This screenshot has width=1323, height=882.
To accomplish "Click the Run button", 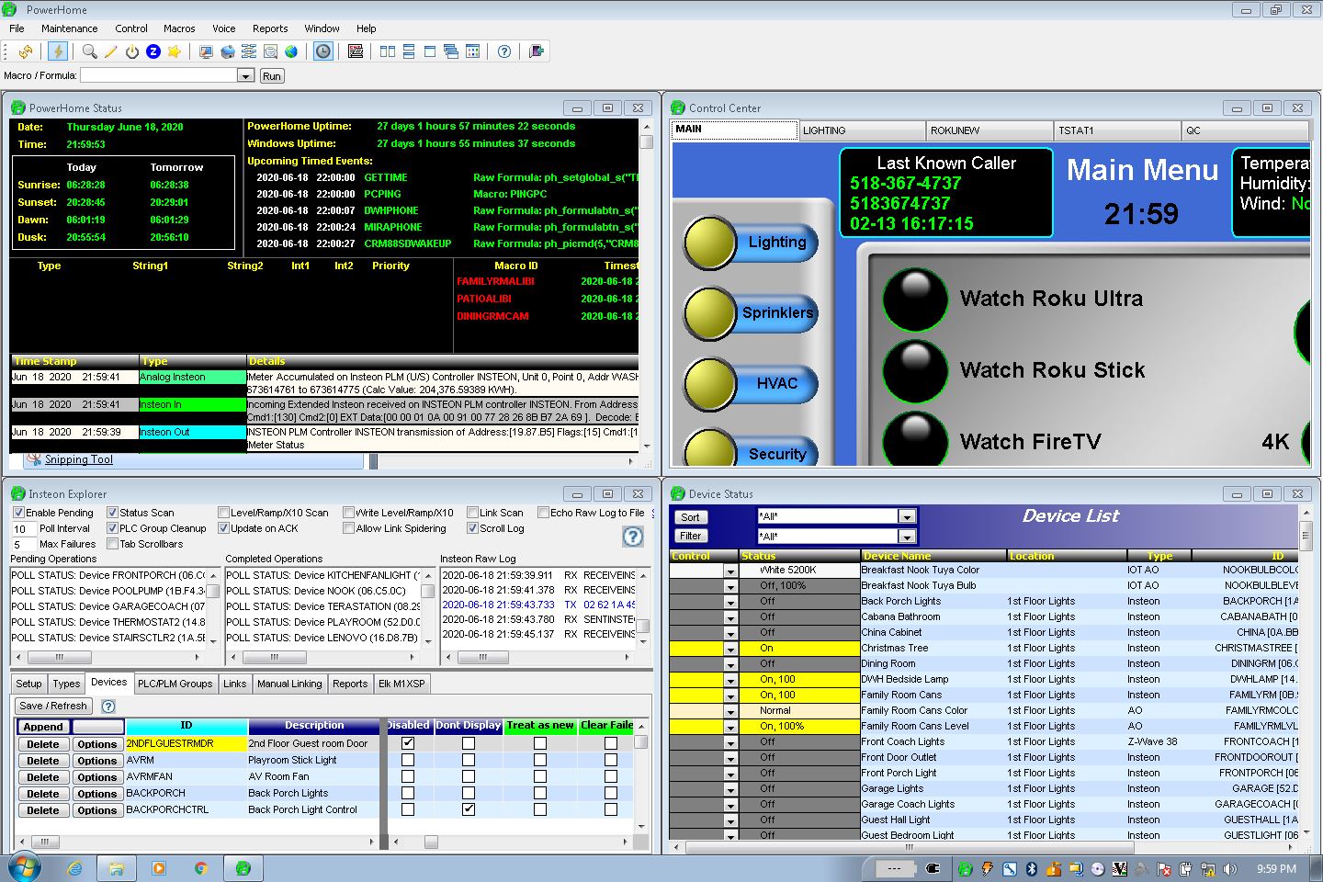I will point(272,76).
